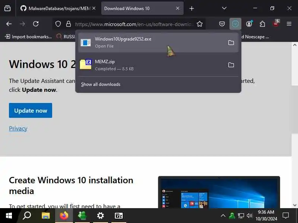
Task: Expand hidden system tray icons
Action: [223, 216]
